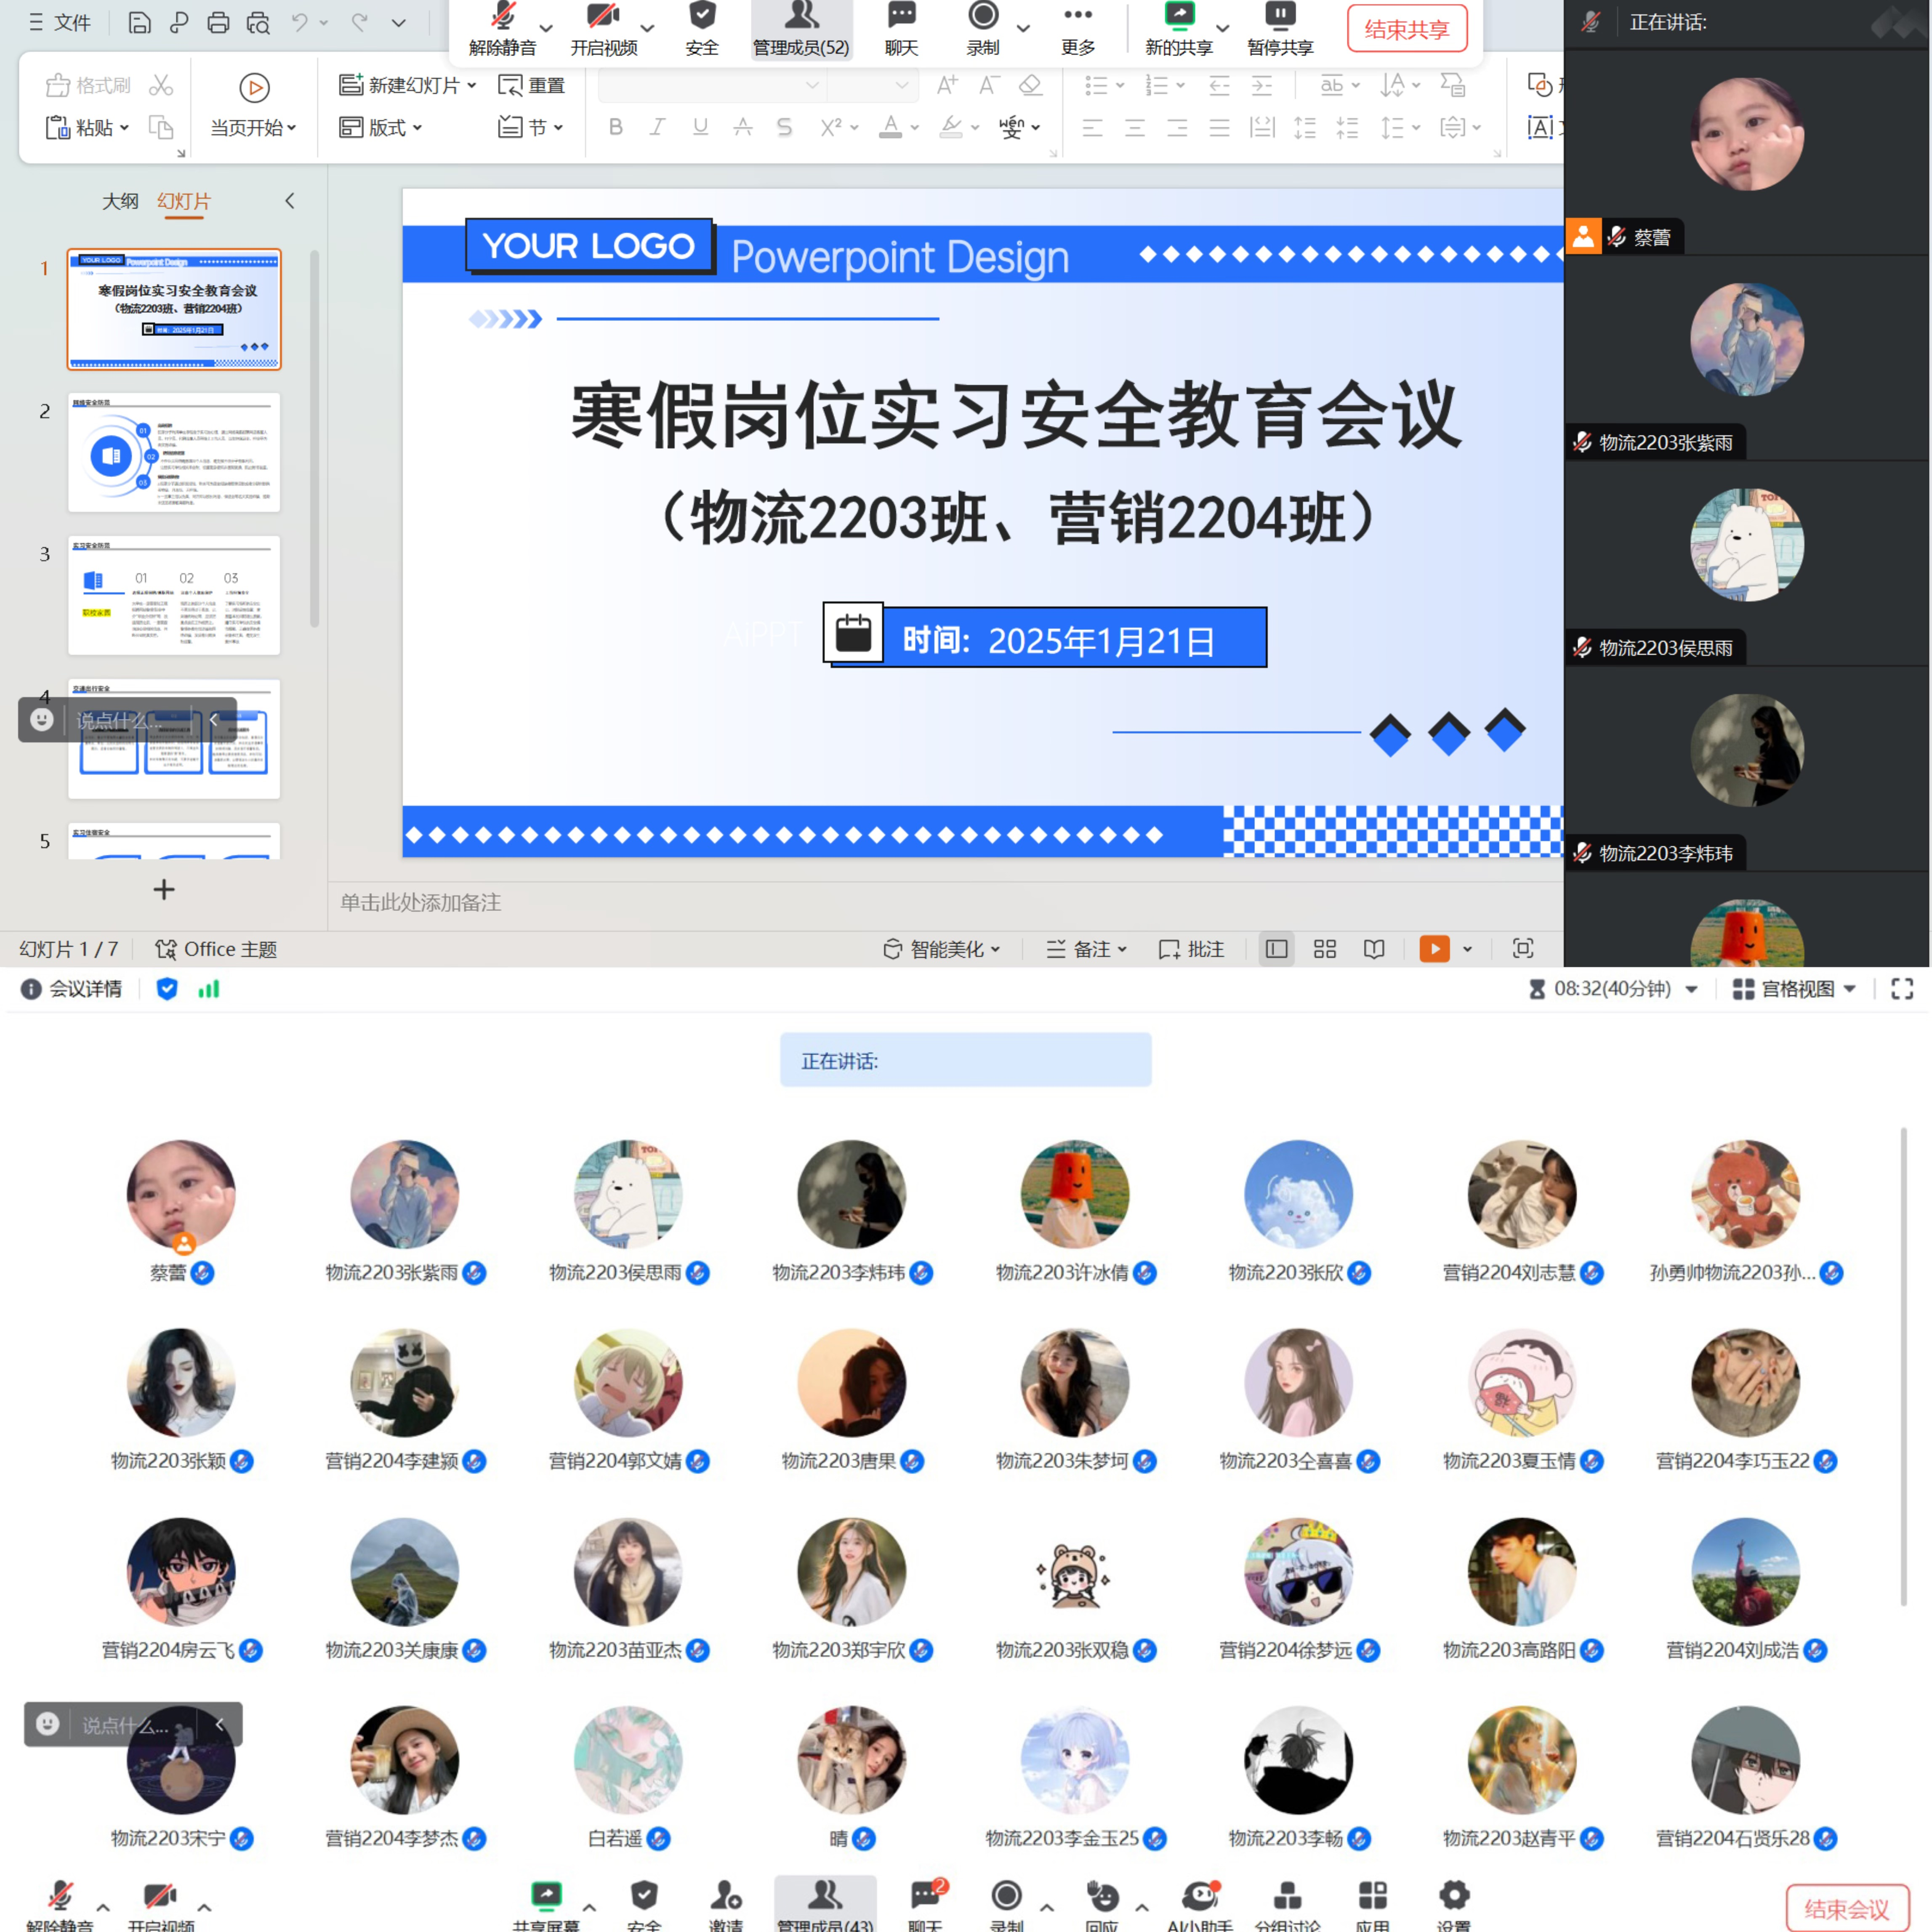Start slideshow with orange play icon

coord(1434,949)
